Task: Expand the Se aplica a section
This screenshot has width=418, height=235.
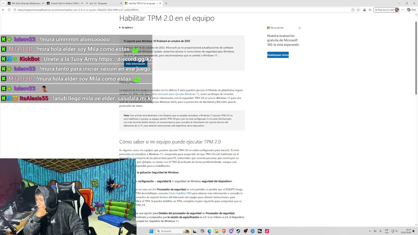Action: [x=126, y=27]
